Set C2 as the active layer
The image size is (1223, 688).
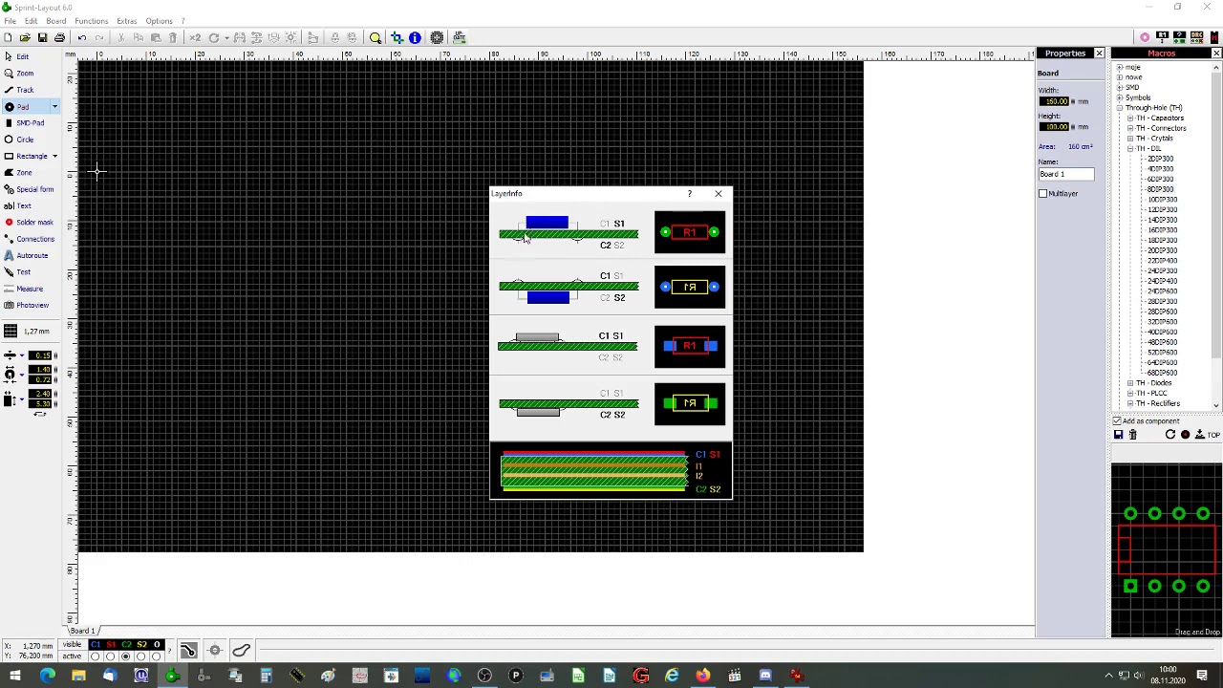(125, 656)
